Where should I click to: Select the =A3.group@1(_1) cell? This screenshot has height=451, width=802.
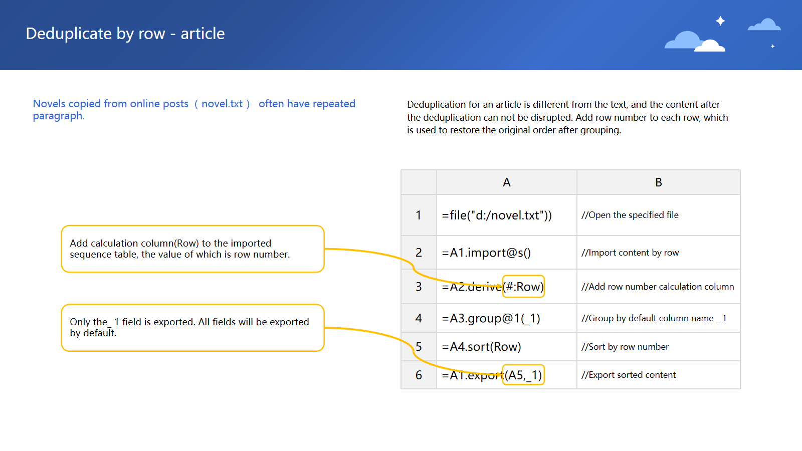click(x=491, y=318)
